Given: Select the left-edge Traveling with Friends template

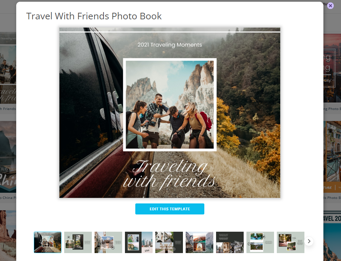Looking at the screenshot, I should (8, 69).
